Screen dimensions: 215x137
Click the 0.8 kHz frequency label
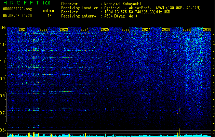point(3,96)
